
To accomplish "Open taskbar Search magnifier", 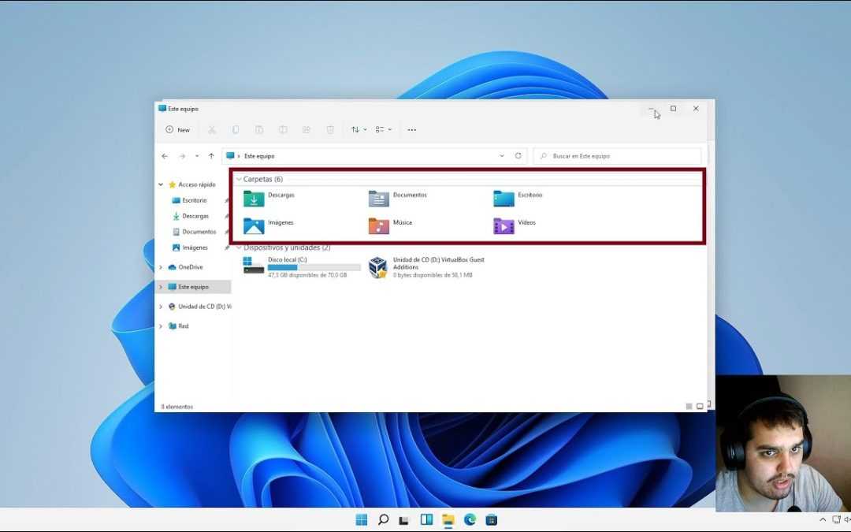I will (383, 520).
